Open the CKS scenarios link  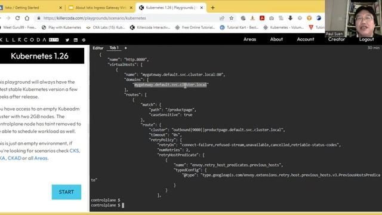pos(74,150)
